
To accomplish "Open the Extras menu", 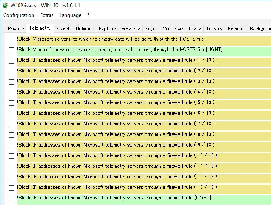I will click(x=47, y=15).
